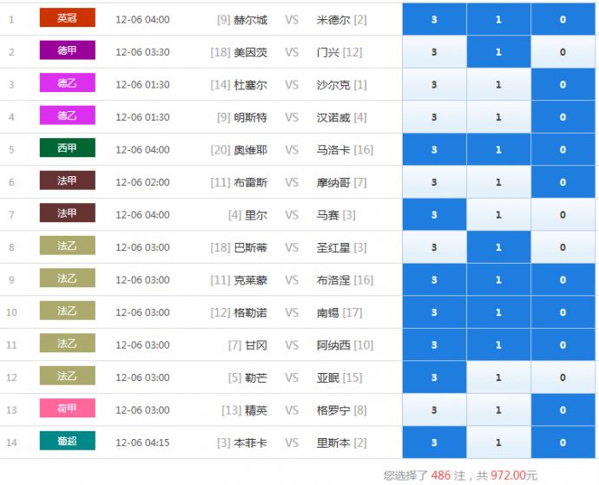
Task: Click the 德甲 league badge
Action: (67, 50)
